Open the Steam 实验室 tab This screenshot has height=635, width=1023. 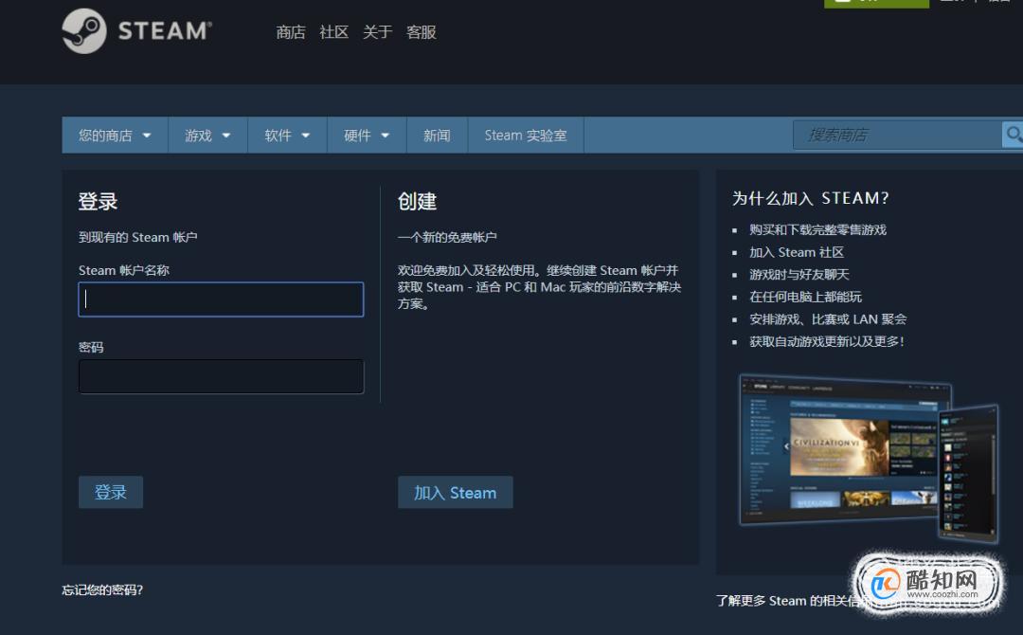pos(526,136)
